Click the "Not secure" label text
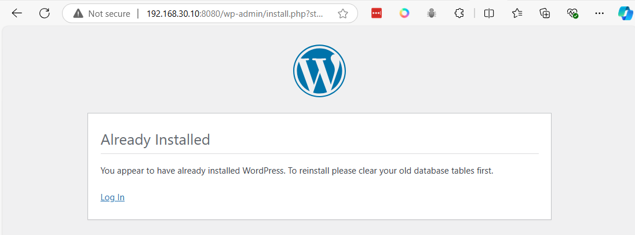The height and width of the screenshot is (235, 635). [x=110, y=13]
